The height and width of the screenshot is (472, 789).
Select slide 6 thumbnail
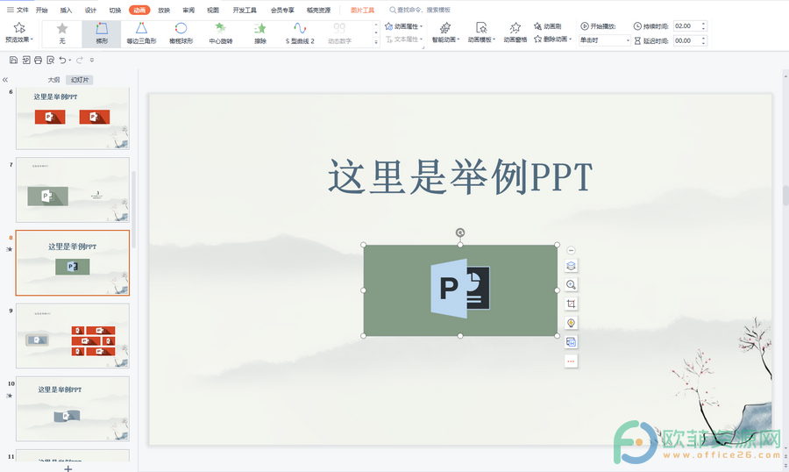[73, 118]
